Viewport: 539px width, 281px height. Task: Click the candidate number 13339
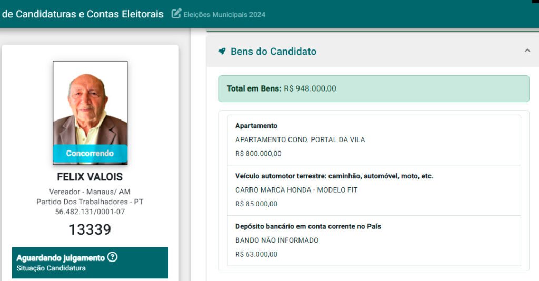[90, 229]
